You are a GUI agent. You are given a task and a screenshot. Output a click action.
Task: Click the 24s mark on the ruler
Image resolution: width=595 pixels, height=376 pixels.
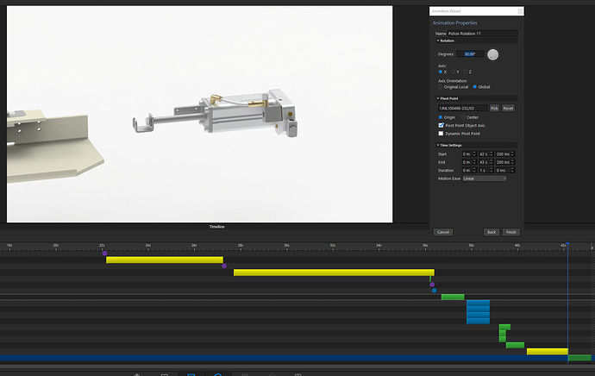pyautogui.click(x=148, y=246)
